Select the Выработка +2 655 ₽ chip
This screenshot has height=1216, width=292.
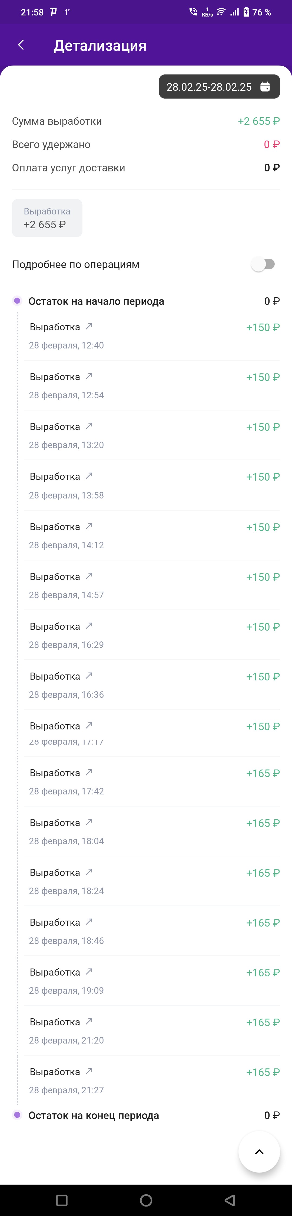click(47, 218)
